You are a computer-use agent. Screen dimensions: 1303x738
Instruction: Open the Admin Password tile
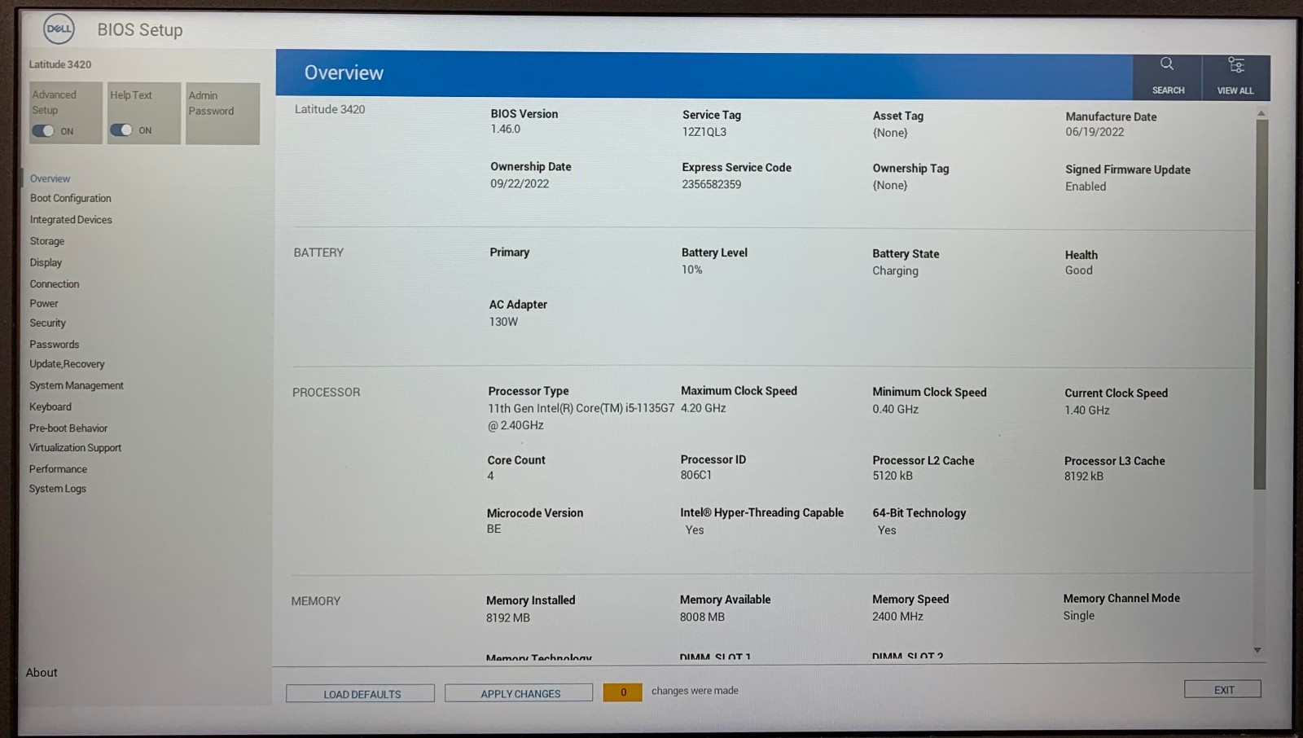222,113
